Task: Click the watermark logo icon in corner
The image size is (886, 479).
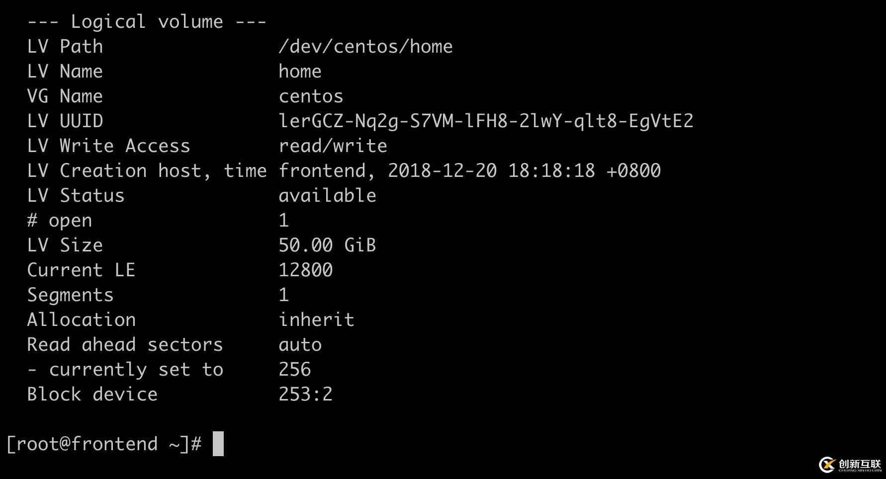Action: 827,465
